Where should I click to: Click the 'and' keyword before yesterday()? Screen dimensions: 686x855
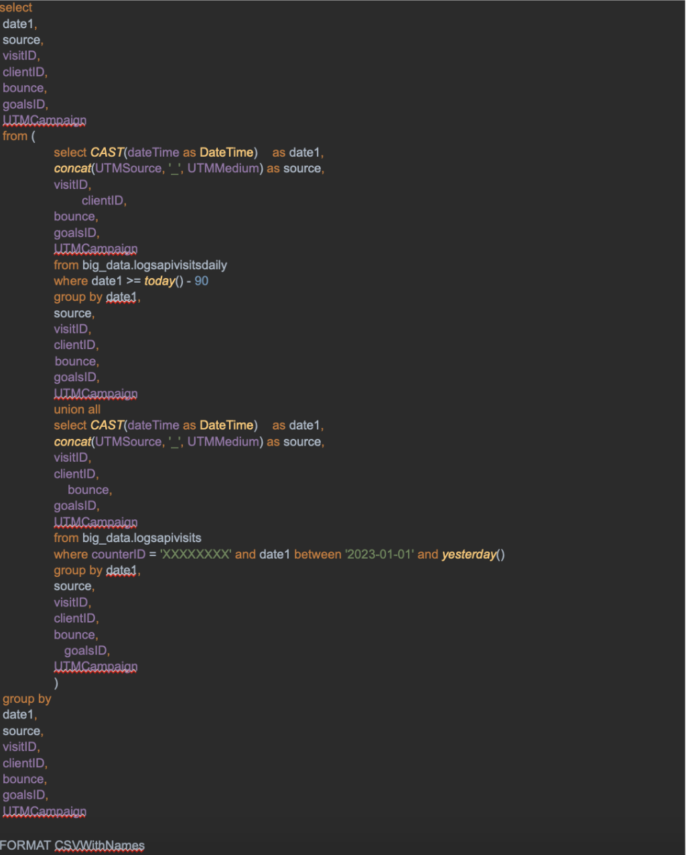tap(427, 554)
